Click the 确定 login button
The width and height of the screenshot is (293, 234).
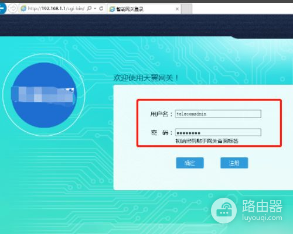pyautogui.click(x=190, y=163)
